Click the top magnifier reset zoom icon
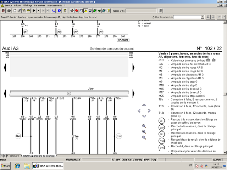This screenshot has width=227, height=170. 144,126
